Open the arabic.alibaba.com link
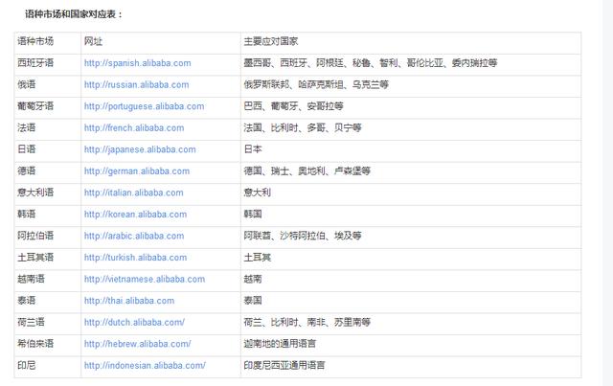The width and height of the screenshot is (613, 386). tap(134, 236)
